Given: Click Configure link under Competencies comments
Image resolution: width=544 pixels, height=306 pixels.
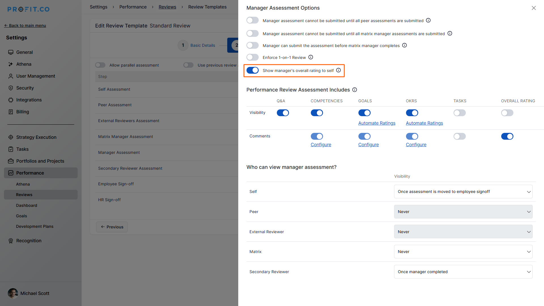Looking at the screenshot, I should click(321, 144).
